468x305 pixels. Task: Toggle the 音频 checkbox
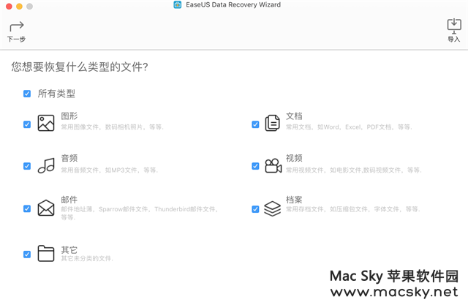point(27,166)
